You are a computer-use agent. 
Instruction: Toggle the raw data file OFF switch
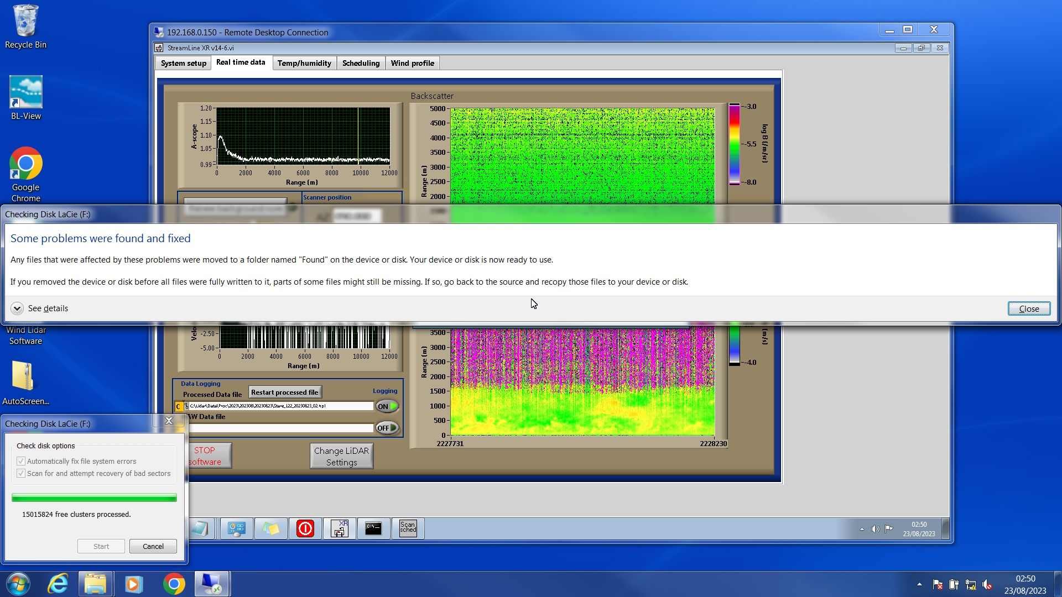(x=387, y=428)
